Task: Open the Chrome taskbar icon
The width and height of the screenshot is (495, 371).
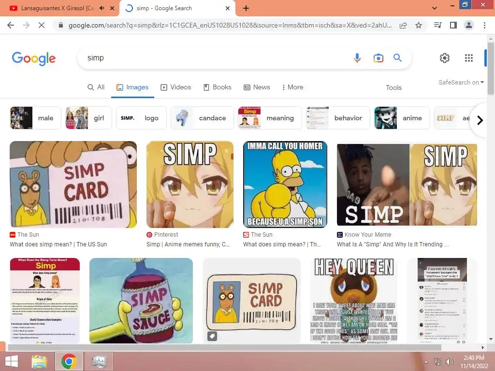Action: (69, 361)
